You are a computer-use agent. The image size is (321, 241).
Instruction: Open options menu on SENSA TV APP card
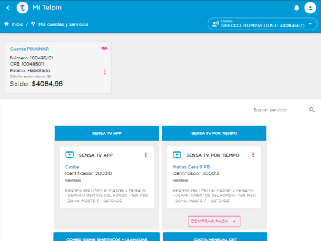coord(146,155)
